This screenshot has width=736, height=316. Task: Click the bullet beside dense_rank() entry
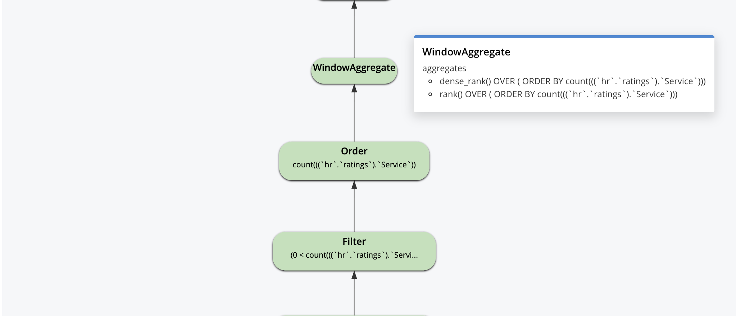click(x=430, y=81)
